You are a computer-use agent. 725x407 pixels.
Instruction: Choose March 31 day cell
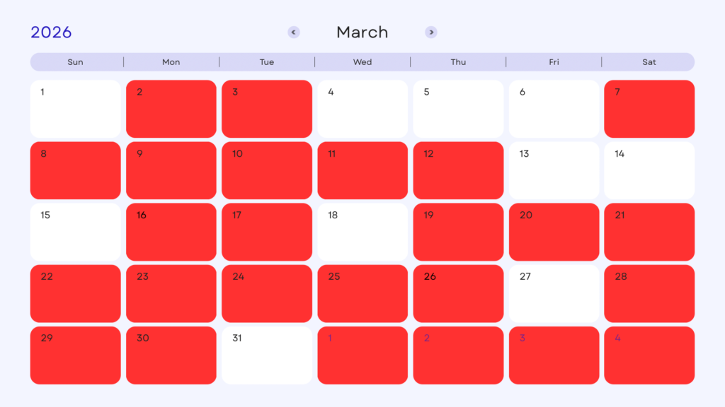coord(267,355)
